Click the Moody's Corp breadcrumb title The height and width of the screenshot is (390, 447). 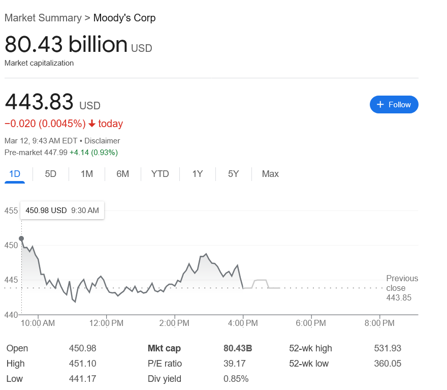(x=124, y=18)
